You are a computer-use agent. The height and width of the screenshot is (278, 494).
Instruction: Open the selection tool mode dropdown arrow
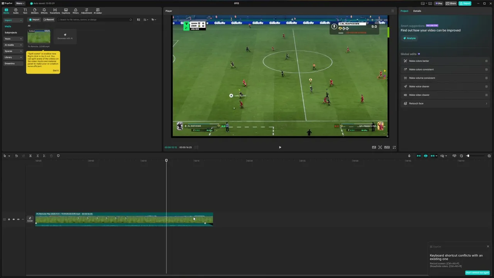click(x=9, y=156)
